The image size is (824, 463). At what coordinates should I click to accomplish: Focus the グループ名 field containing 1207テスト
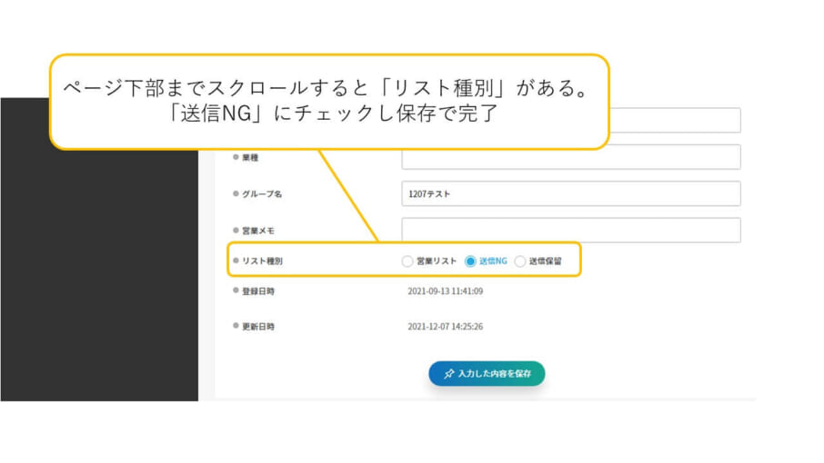click(570, 193)
